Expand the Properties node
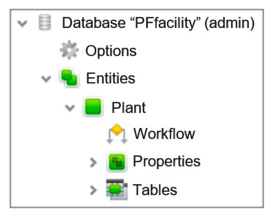Image resolution: width=273 pixels, height=220 pixels. [94, 163]
